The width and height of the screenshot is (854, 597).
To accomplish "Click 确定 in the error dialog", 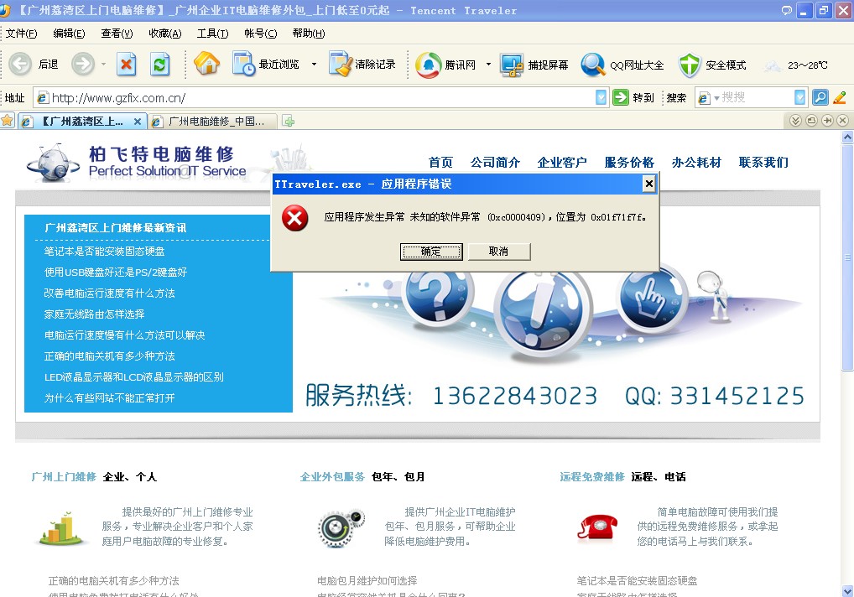I will point(431,252).
